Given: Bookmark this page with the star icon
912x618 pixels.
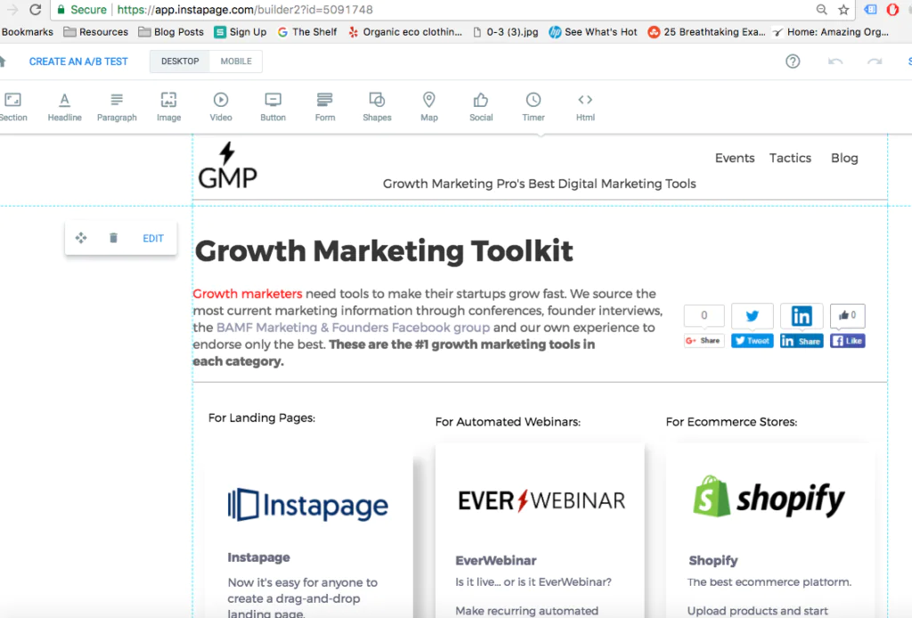Looking at the screenshot, I should click(843, 9).
